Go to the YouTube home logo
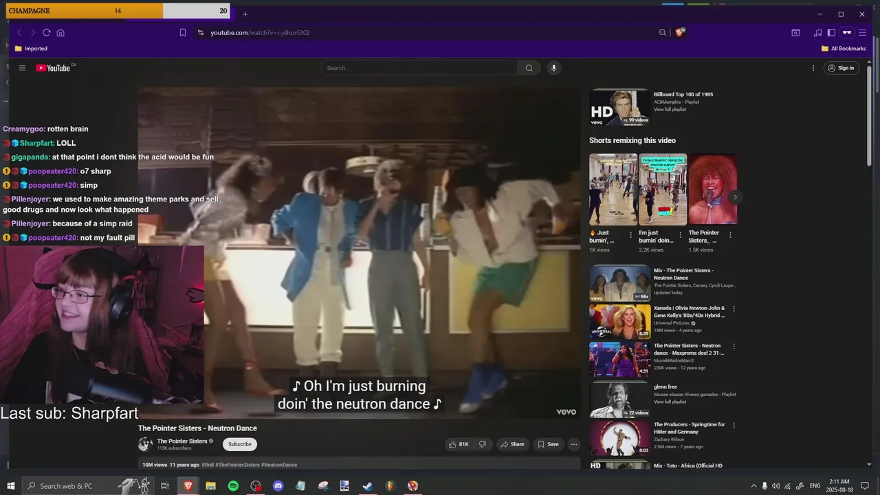Screen dimensions: 880x495 55,68
